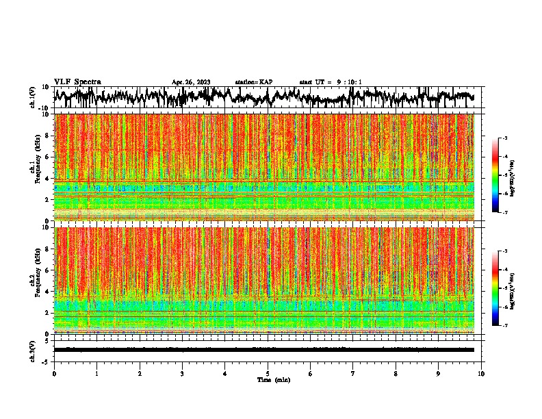Select the "start UT = 9 : 10: 1" text

click(331, 82)
